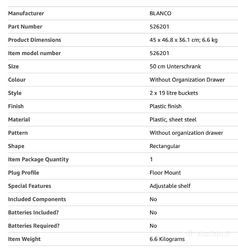This screenshot has height=249, width=238.
Task: Click the Colour value Without Organization Drawer
Action: pos(187,80)
